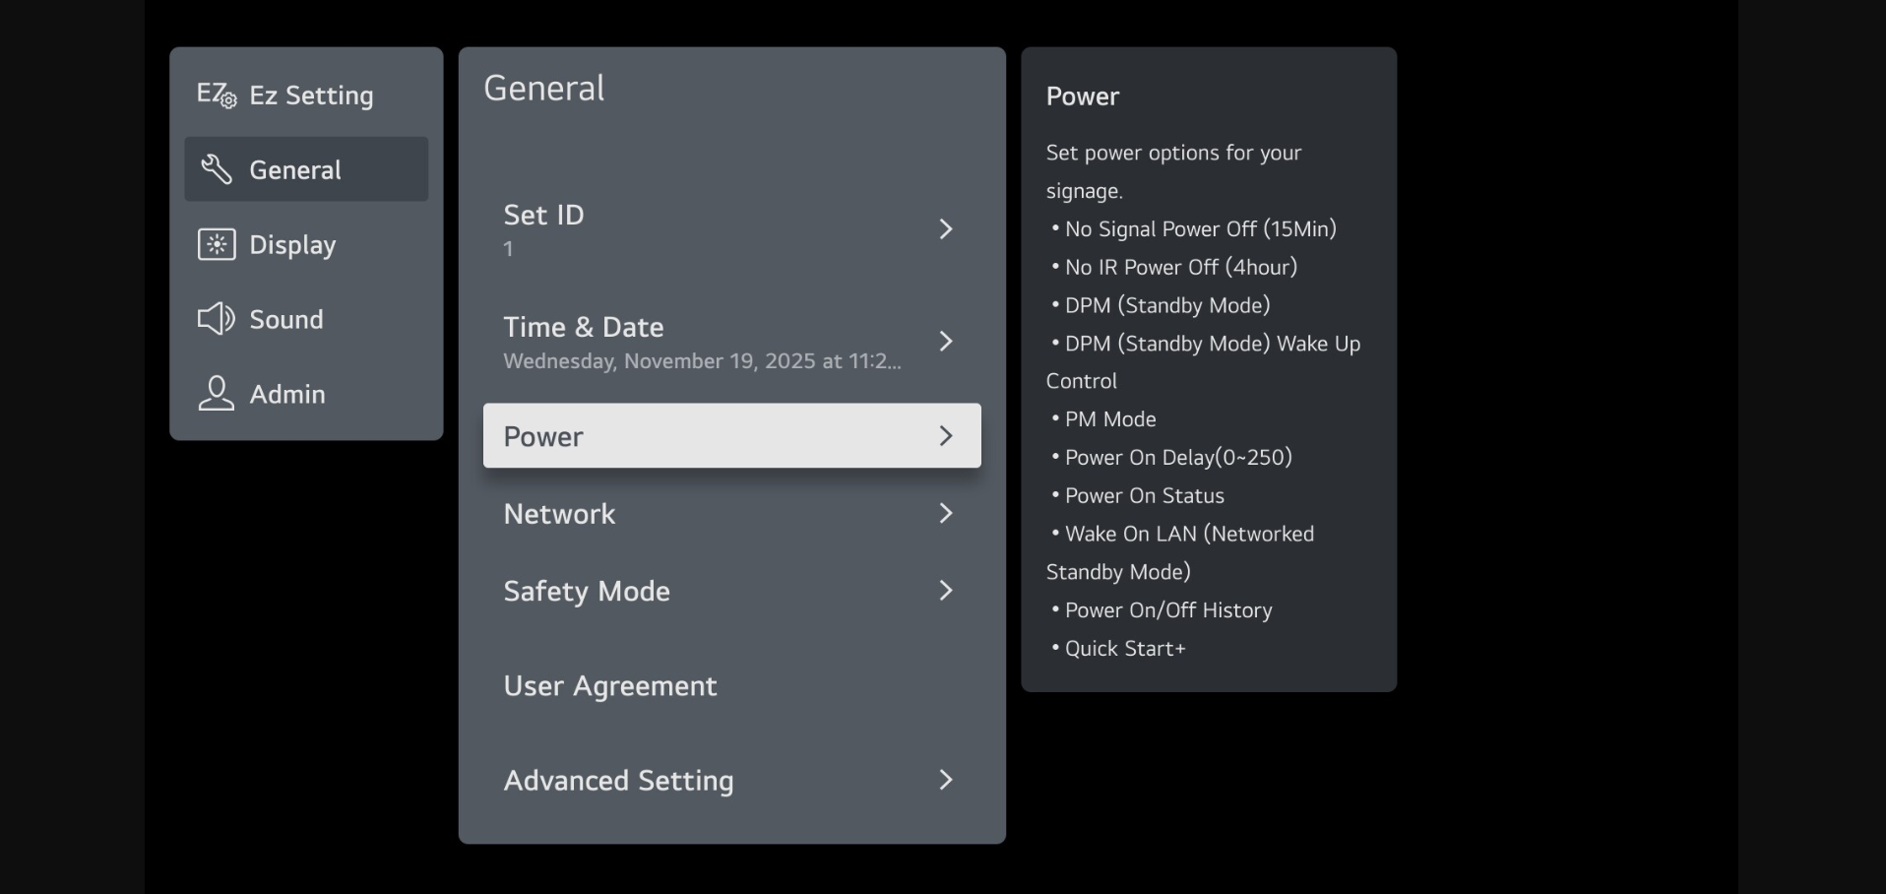
Task: Switch to the Sound category text label
Action: click(x=286, y=319)
